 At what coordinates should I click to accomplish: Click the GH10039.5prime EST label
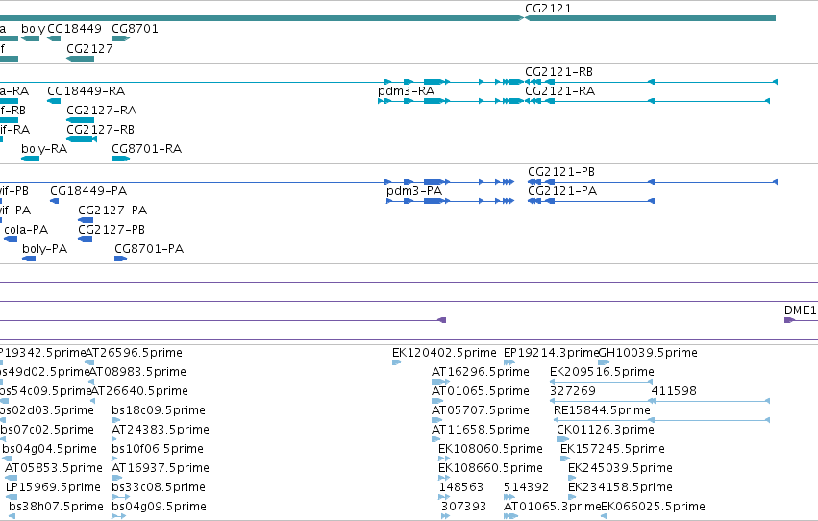pos(648,353)
